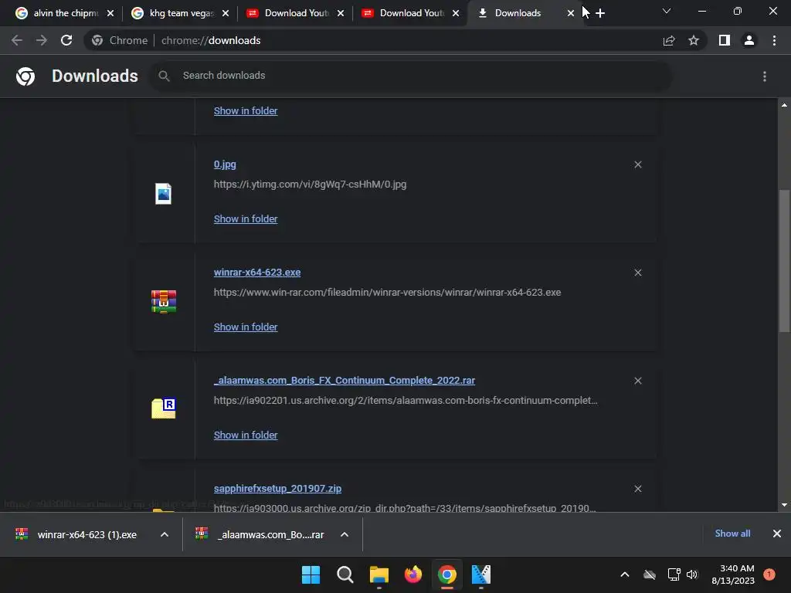Click the win-rar.com source URL text
The image size is (791, 593).
pos(387,293)
